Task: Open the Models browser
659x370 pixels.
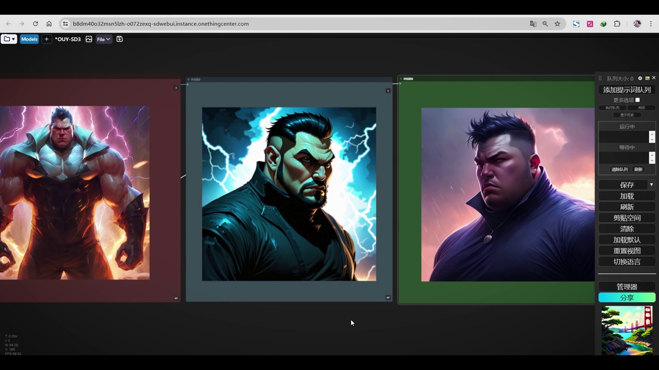Action: [x=29, y=39]
